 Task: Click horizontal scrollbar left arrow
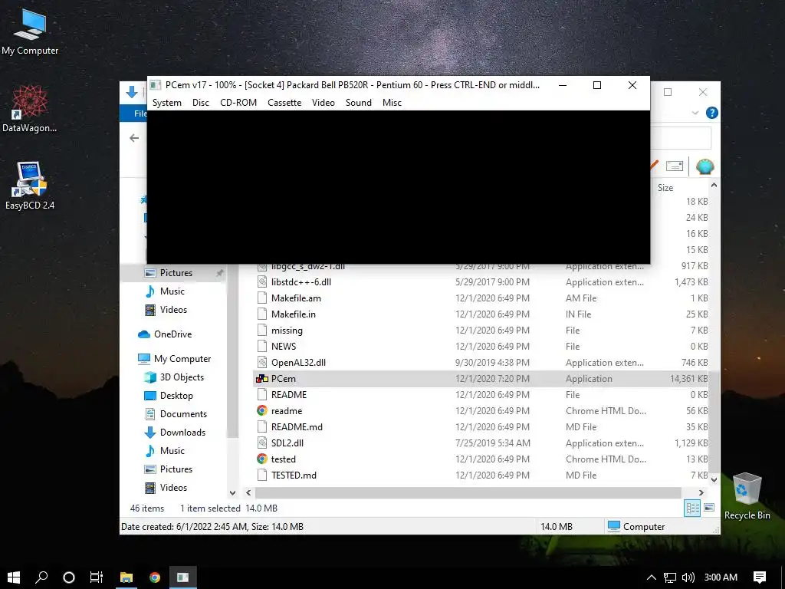(248, 493)
